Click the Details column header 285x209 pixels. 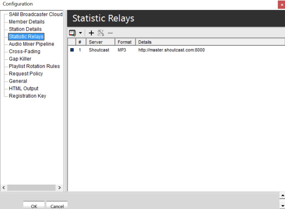[210, 42]
